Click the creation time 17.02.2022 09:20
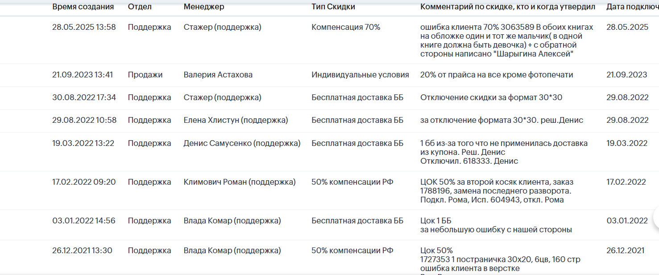The width and height of the screenshot is (659, 275). 84,182
